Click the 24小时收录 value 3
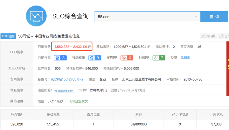 [180, 124]
